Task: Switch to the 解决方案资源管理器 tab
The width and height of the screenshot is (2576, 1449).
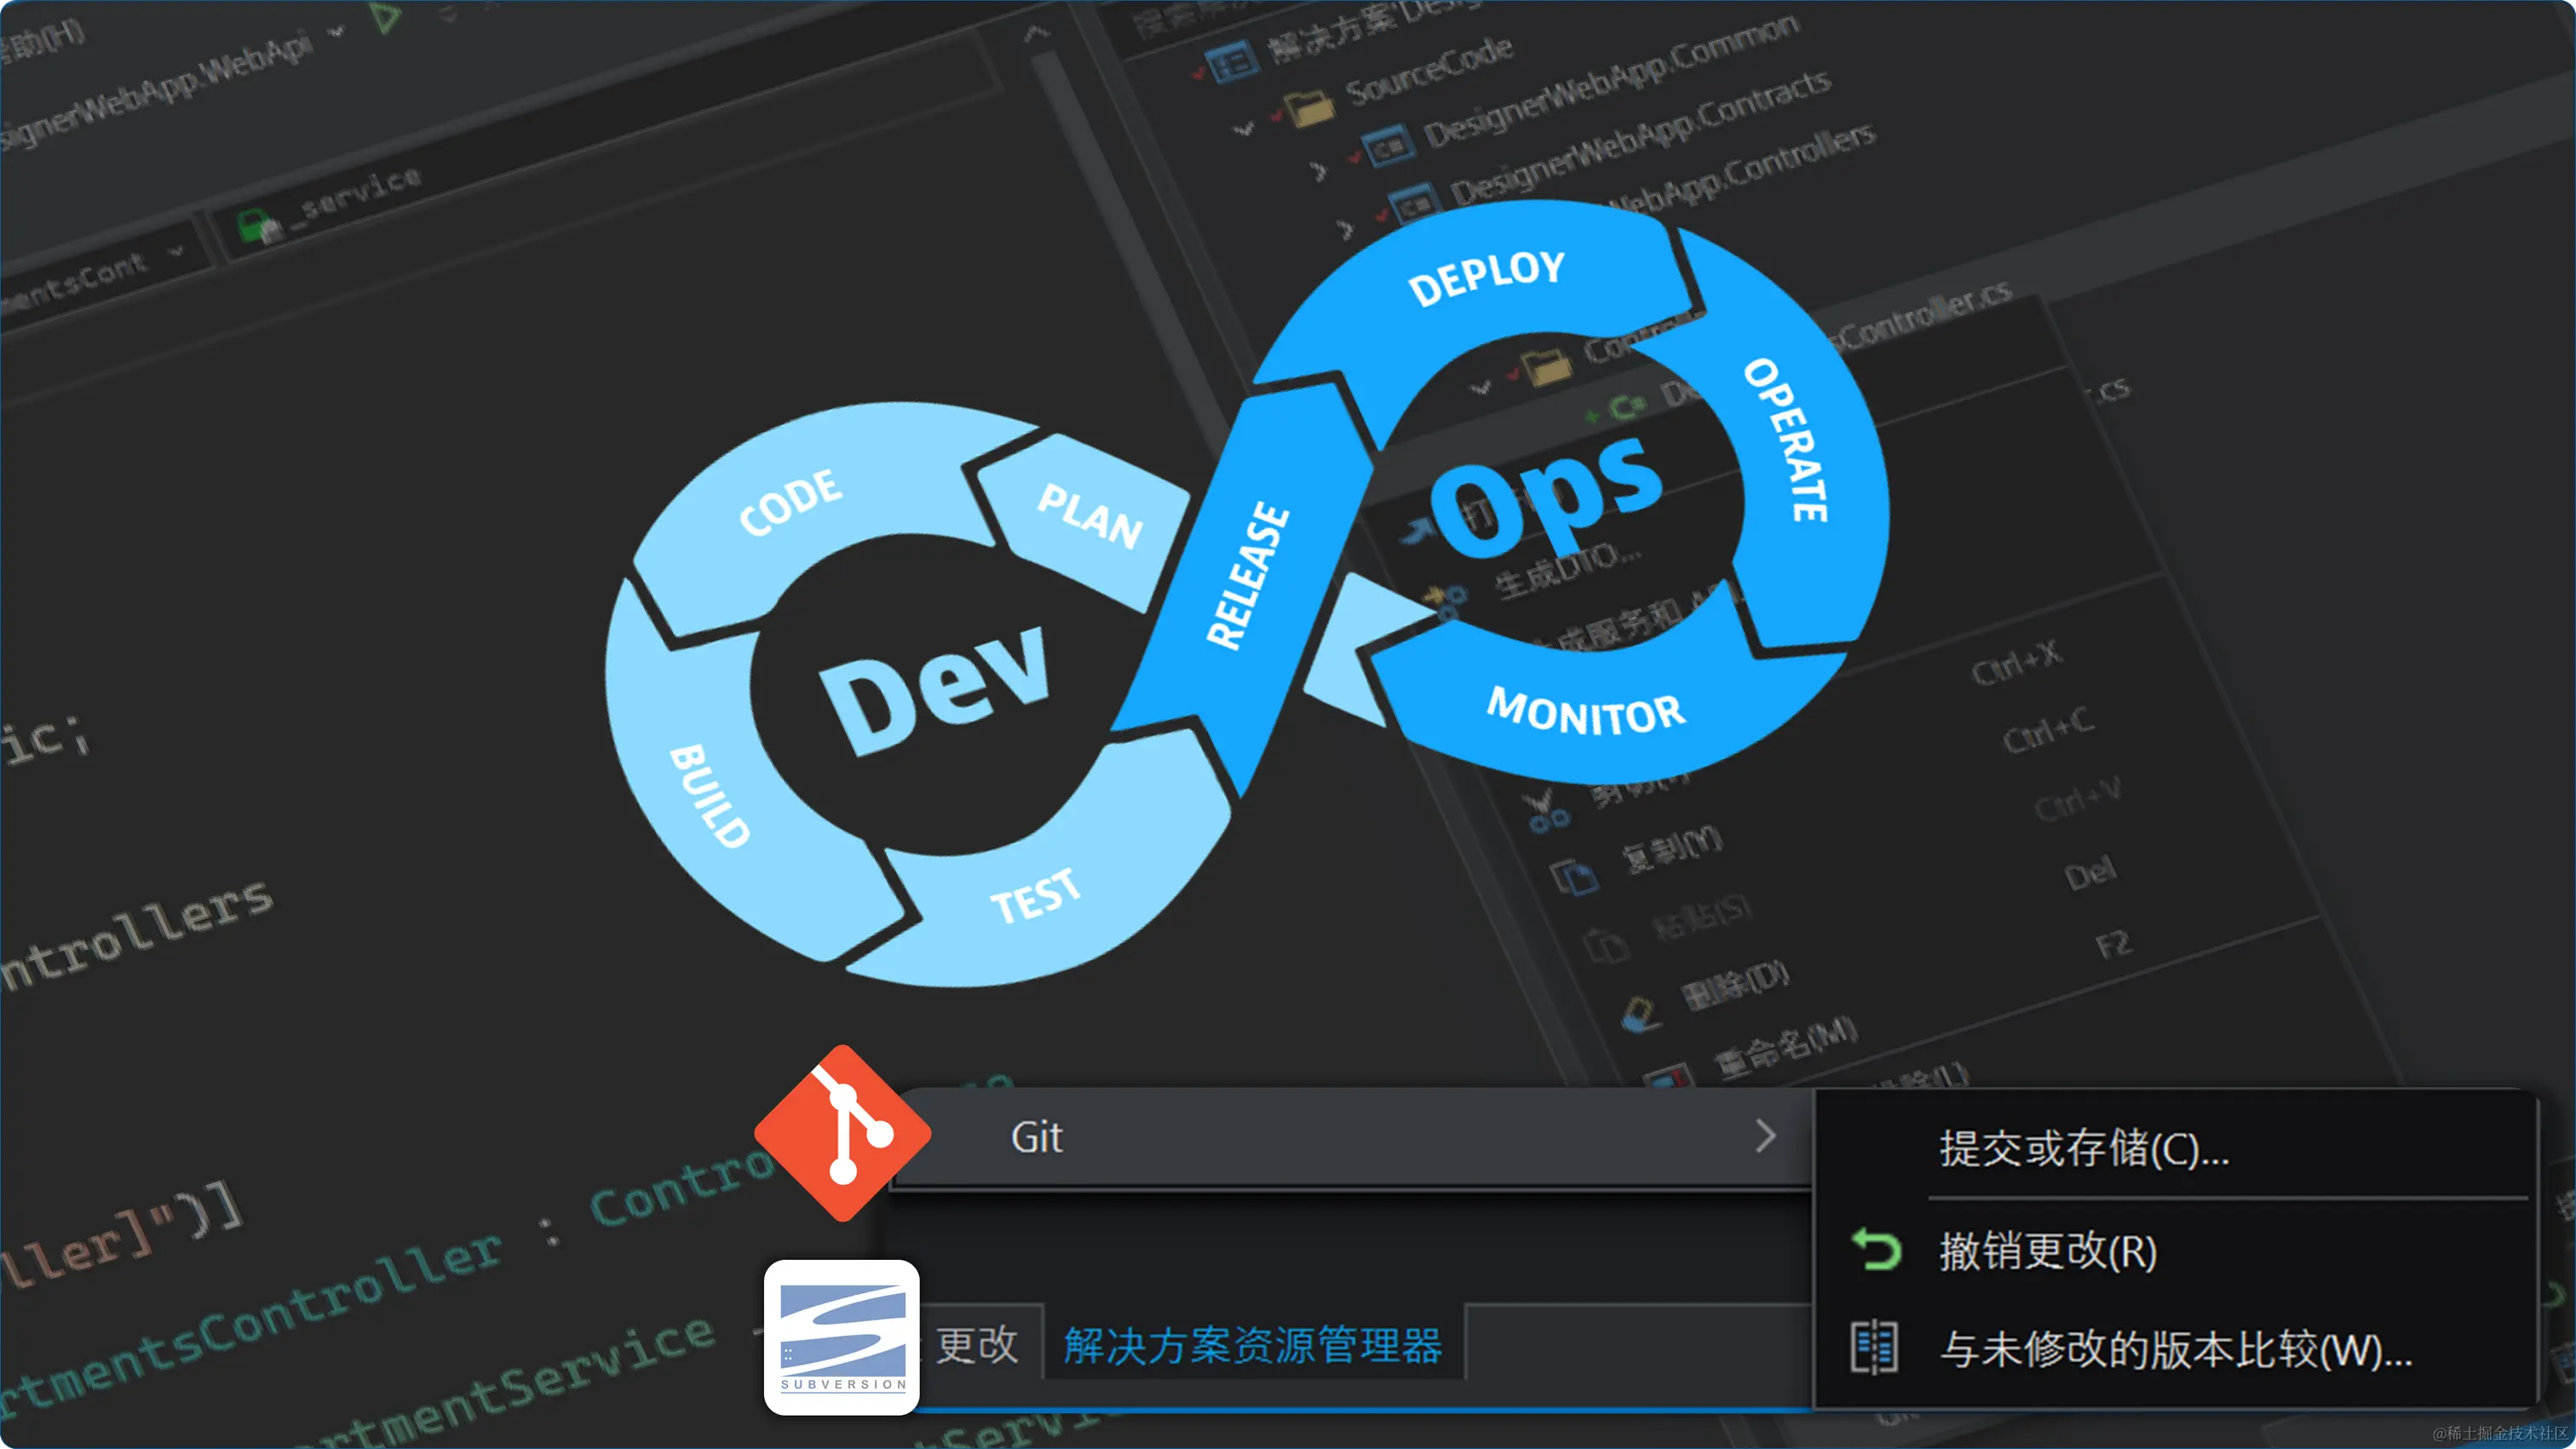Action: point(1252,1345)
